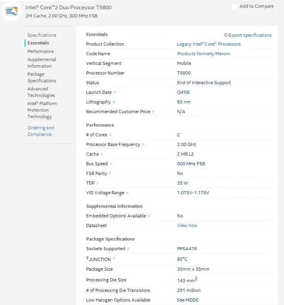
Task: Click the Bus Speed value '800 MHz FSB'
Action: coord(191,164)
